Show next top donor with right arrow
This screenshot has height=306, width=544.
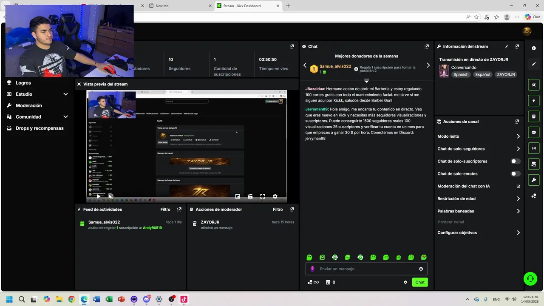point(428,65)
